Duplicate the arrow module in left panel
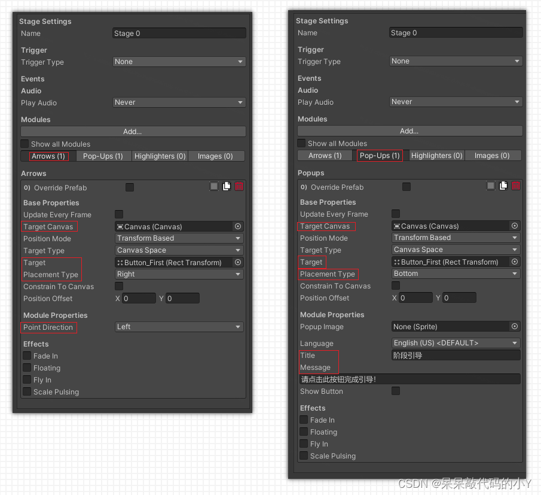This screenshot has height=495, width=541. (x=227, y=187)
